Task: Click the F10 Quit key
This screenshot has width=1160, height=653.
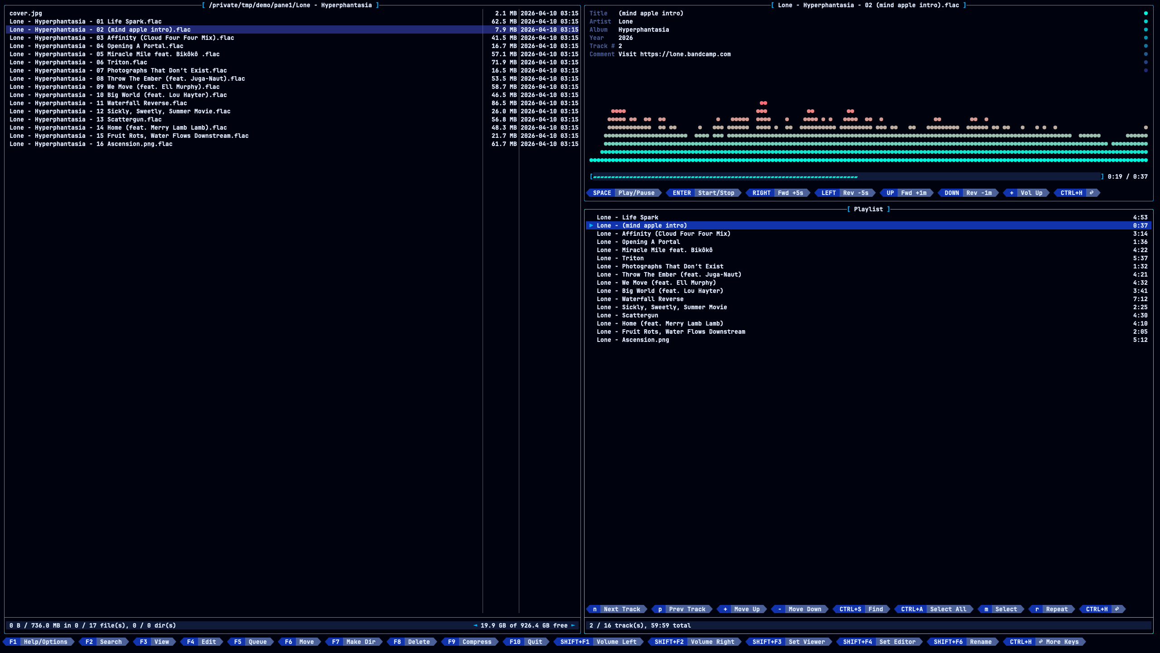Action: 526,642
